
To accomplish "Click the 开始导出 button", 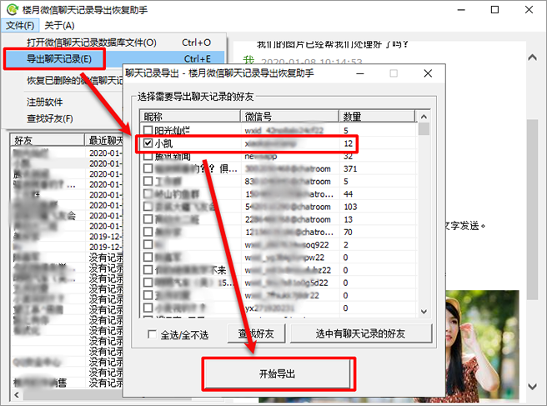I will [278, 374].
